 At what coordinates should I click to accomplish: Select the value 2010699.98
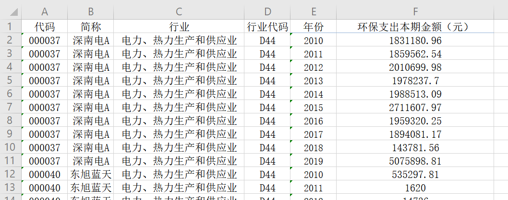[415, 67]
